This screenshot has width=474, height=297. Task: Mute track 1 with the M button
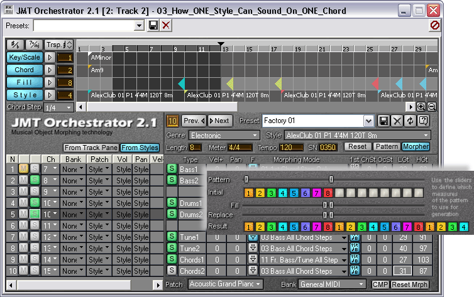23,168
